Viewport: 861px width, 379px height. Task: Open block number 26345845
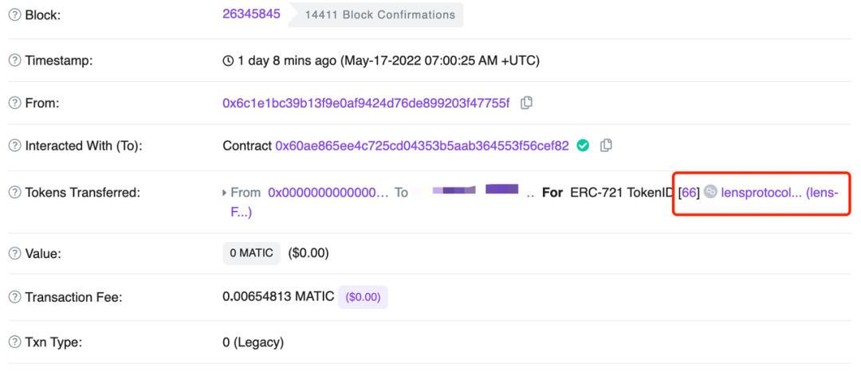point(251,14)
